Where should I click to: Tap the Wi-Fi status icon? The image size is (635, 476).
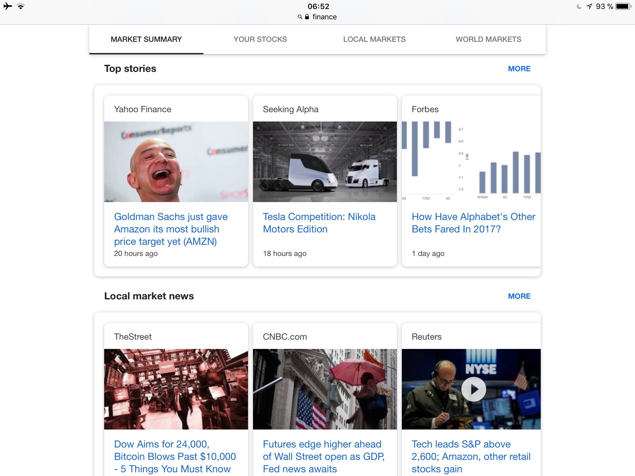pos(21,6)
